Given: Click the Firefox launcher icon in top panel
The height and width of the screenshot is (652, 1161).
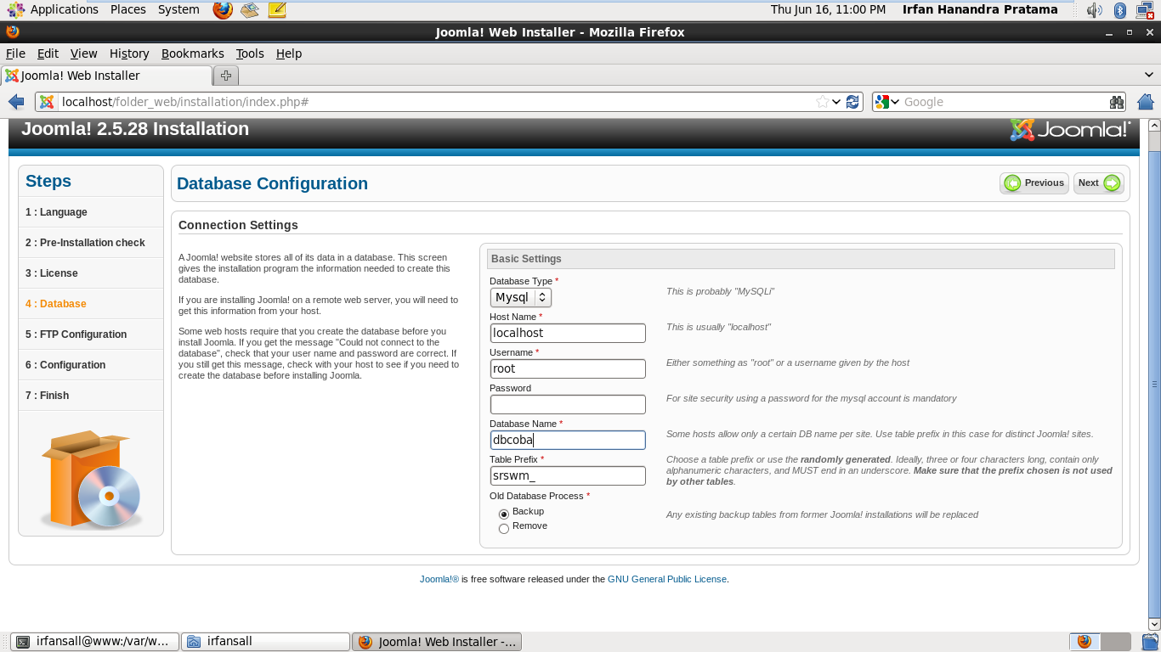Looking at the screenshot, I should pyautogui.click(x=223, y=10).
